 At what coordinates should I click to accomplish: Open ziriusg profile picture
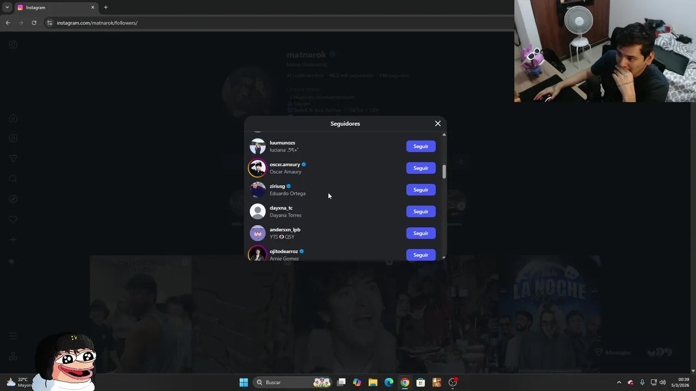coord(258,190)
